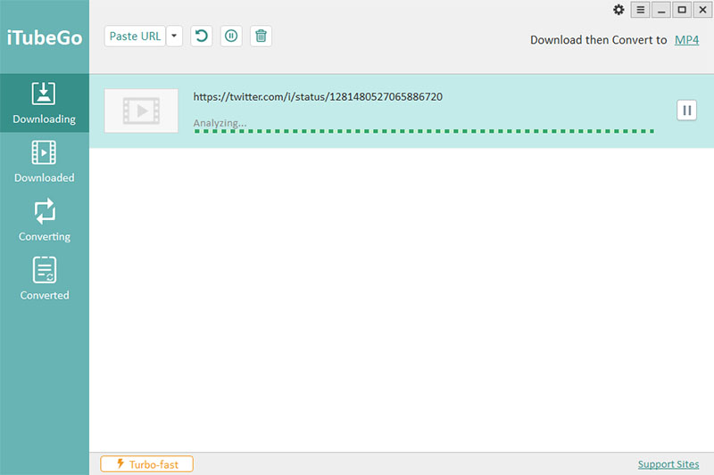This screenshot has width=714, height=475.
Task: Click the trash delete icon in toolbar
Action: click(261, 36)
